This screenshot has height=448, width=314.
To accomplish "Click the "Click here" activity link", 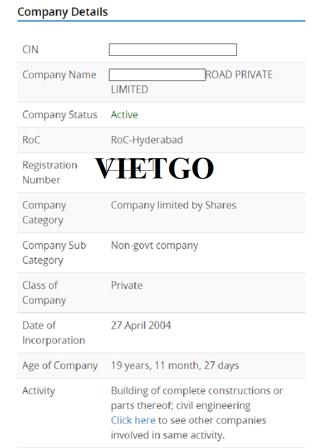I will point(133,421).
